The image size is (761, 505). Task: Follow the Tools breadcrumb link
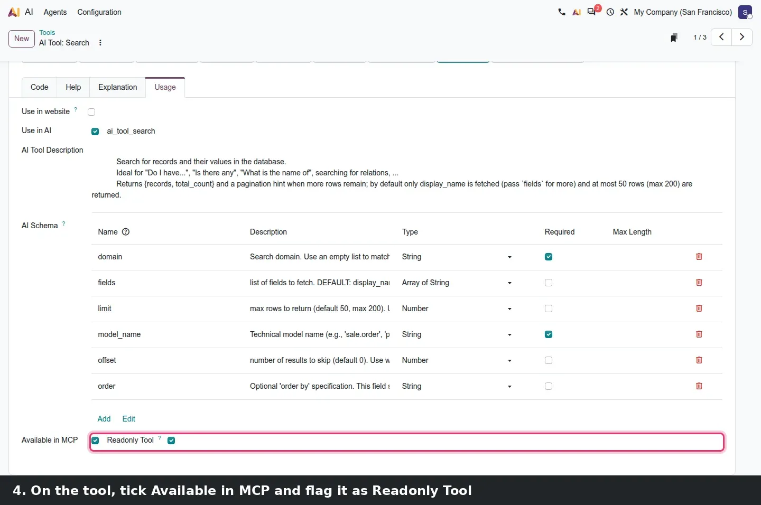pyautogui.click(x=47, y=33)
